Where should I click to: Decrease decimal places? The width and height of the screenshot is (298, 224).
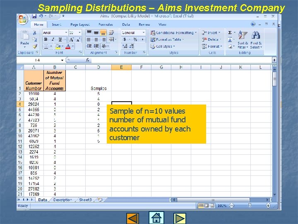click(x=132, y=46)
